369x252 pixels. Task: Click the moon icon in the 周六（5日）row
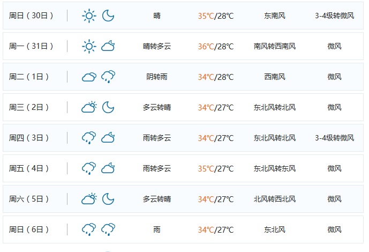[x=109, y=199]
